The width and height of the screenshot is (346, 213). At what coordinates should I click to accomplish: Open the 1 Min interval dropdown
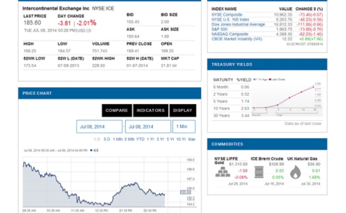[184, 127]
